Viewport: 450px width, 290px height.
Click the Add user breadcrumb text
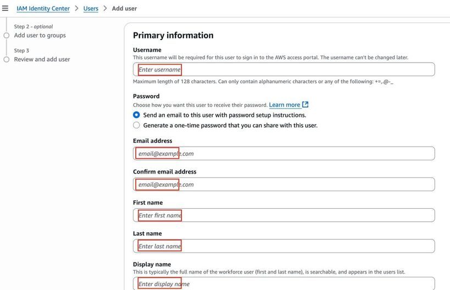[x=124, y=9]
